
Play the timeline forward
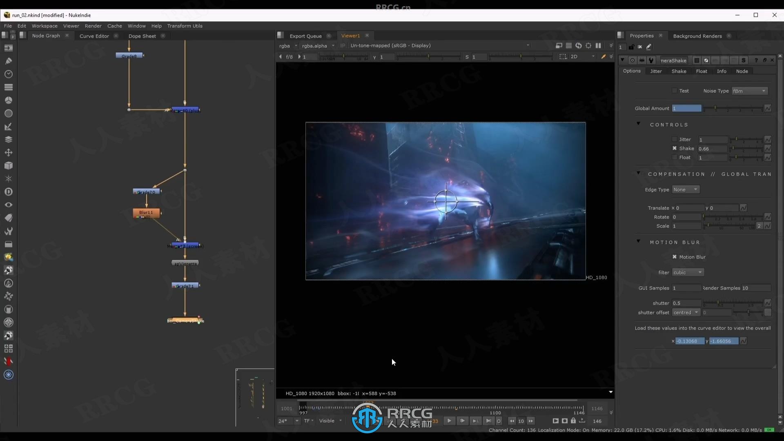pos(449,421)
